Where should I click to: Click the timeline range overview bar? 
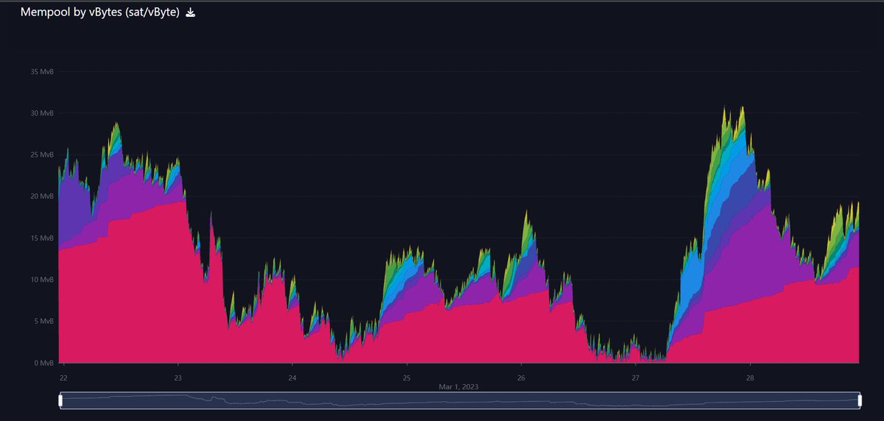point(460,400)
